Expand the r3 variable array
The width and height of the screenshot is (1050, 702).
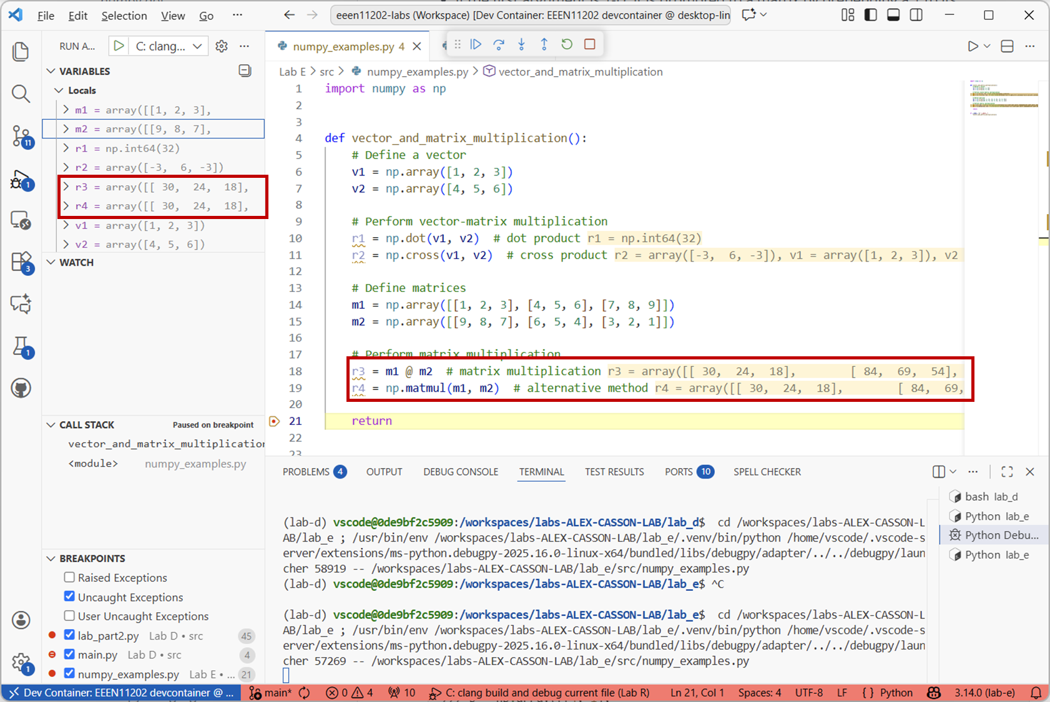(x=66, y=187)
